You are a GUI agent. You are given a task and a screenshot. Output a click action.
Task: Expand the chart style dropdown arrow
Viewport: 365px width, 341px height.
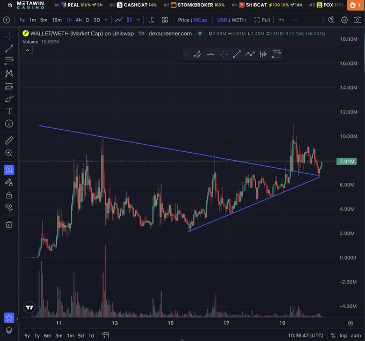(x=138, y=20)
